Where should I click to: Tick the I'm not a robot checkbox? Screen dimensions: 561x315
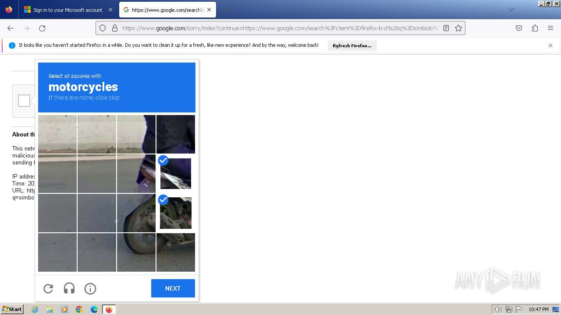tap(24, 101)
